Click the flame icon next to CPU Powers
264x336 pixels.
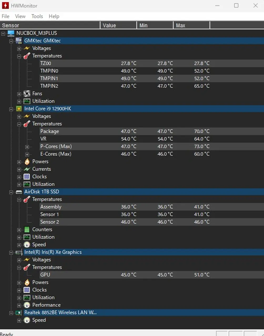coord(27,162)
